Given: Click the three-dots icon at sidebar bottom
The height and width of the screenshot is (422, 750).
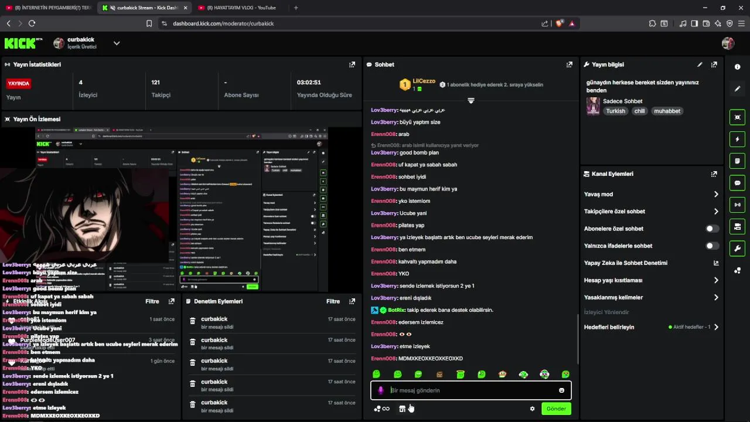Looking at the screenshot, I should [737, 270].
